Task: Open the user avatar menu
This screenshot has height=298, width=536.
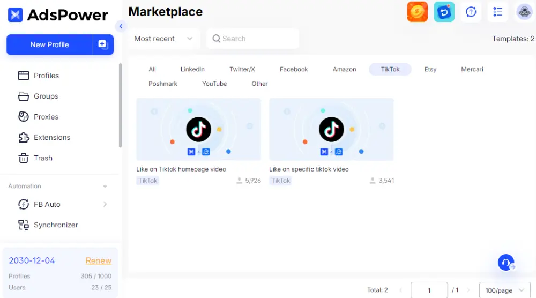Action: tap(524, 12)
